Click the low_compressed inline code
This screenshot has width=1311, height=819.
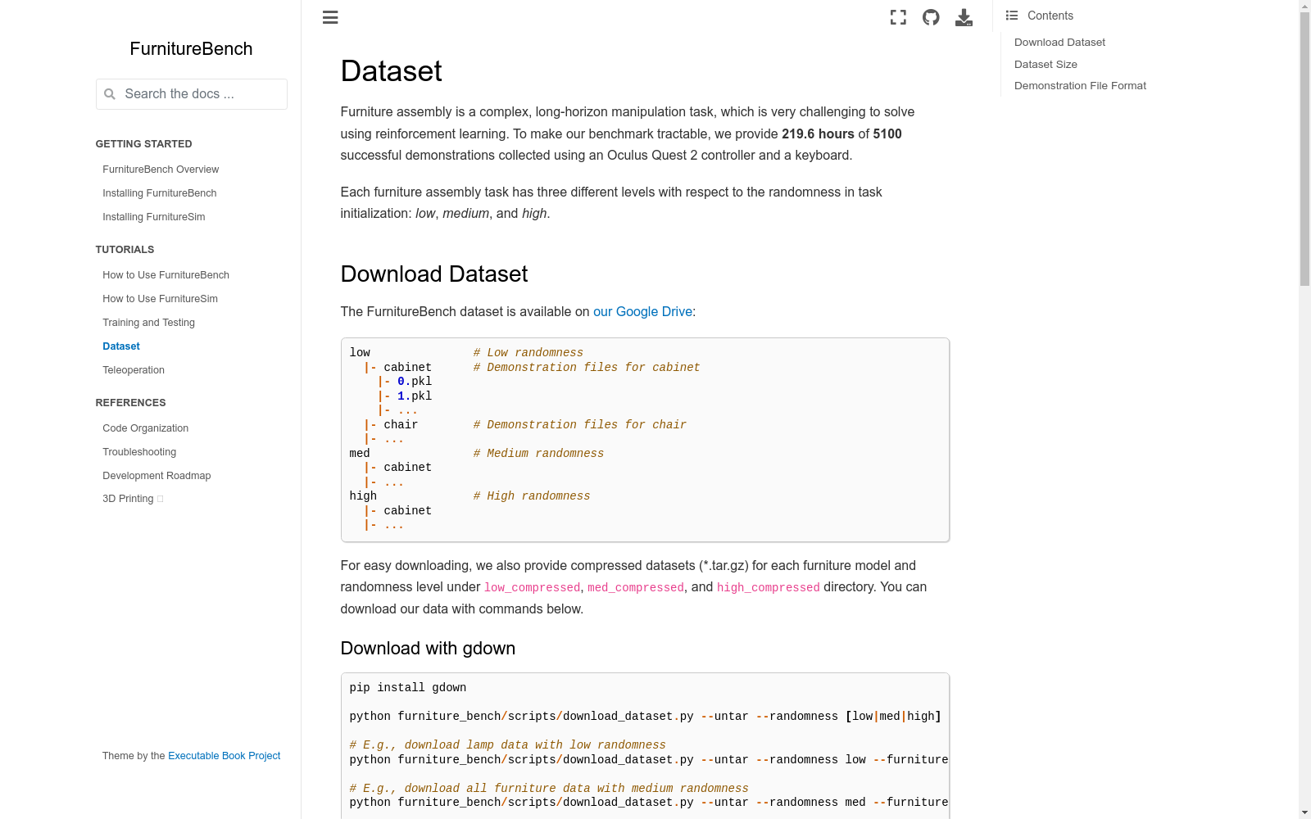pyautogui.click(x=532, y=588)
